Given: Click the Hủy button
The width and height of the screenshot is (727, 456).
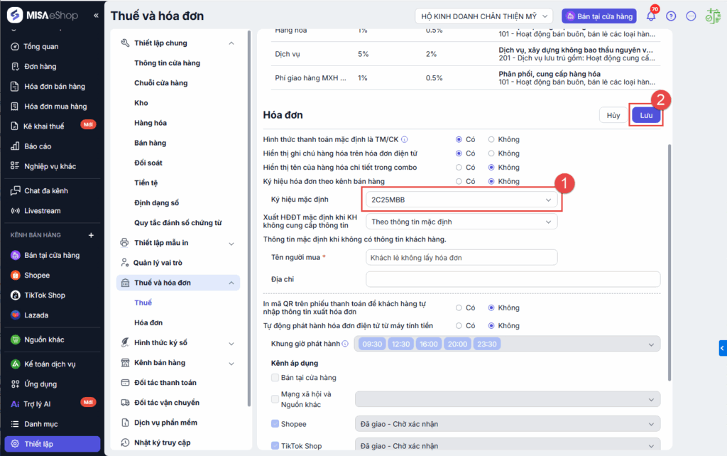Looking at the screenshot, I should 613,115.
